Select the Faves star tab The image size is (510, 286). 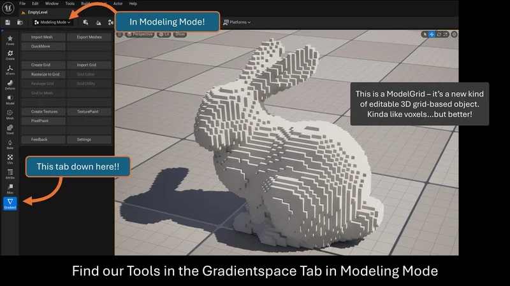point(10,40)
